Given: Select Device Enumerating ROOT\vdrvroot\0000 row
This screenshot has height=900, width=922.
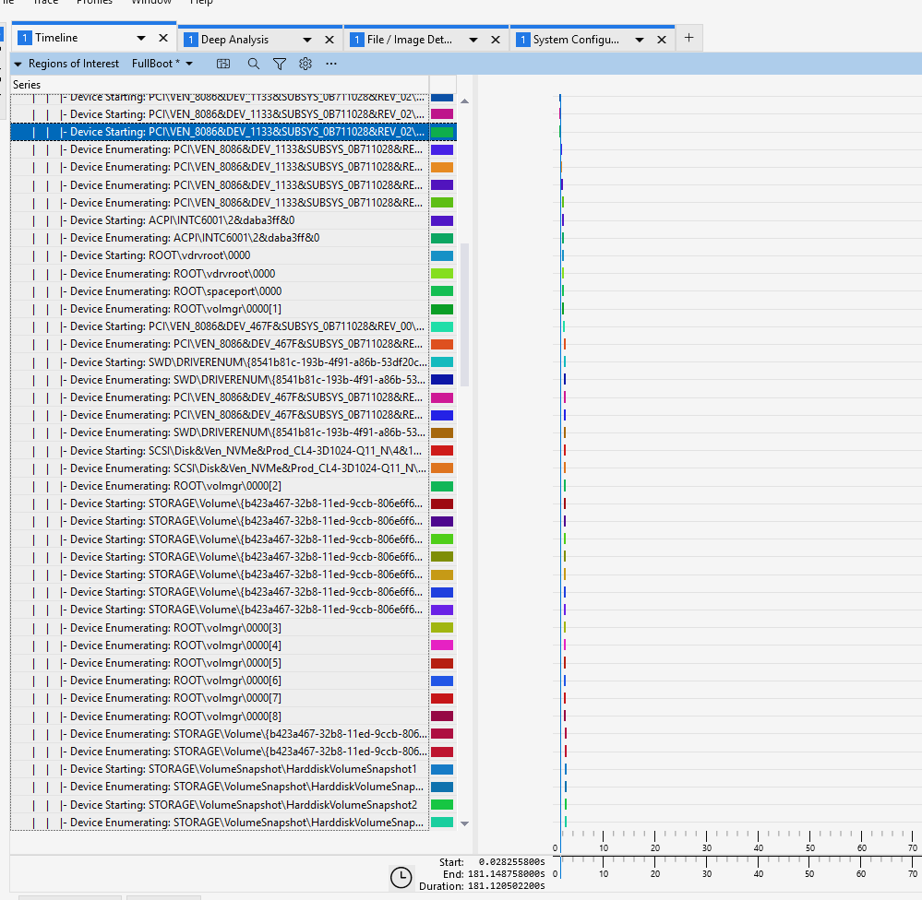Looking at the screenshot, I should 220,274.
